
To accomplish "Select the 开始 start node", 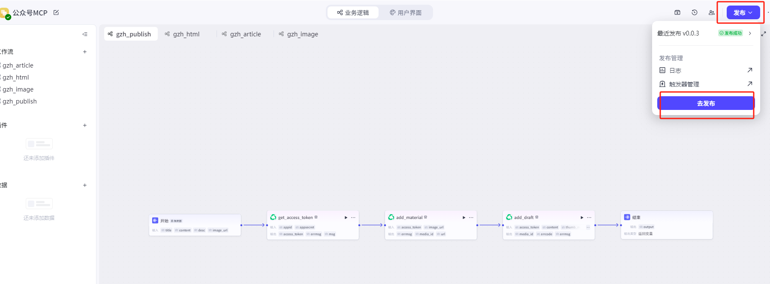I will (195, 225).
